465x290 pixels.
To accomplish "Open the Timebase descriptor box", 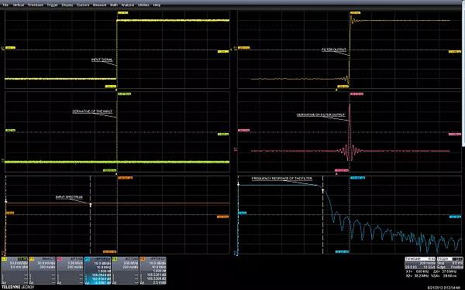I will pos(420,263).
